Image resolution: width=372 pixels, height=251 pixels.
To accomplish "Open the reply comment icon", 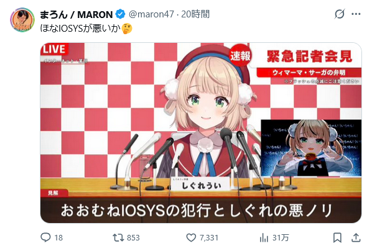I will (x=45, y=237).
